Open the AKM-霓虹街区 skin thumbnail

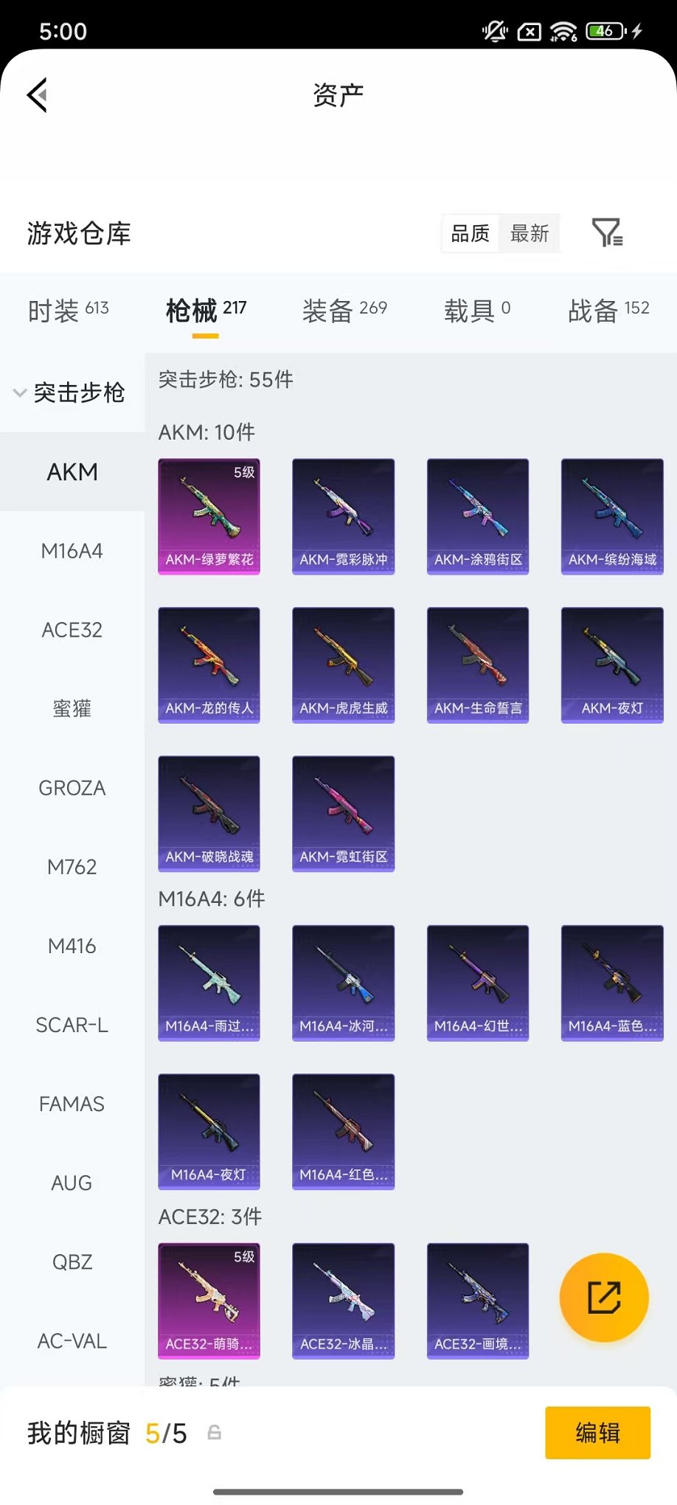pyautogui.click(x=343, y=813)
